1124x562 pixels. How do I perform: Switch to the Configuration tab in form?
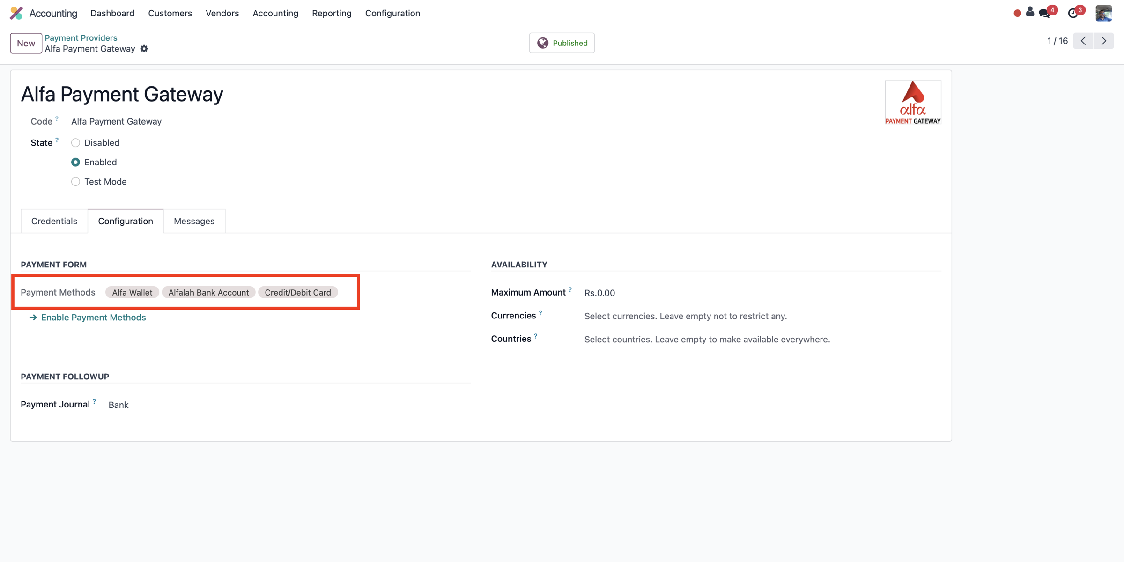(126, 221)
